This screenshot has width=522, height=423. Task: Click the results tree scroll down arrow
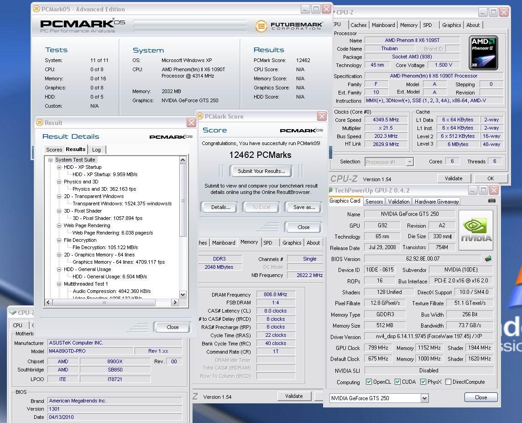pos(183,294)
